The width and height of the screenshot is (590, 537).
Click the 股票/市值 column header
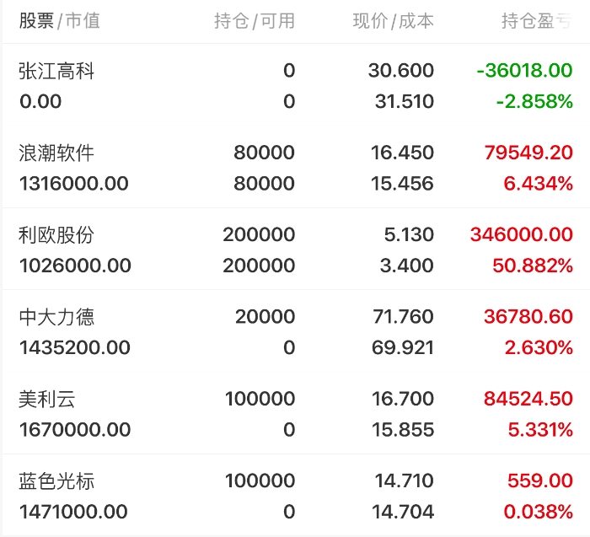(60, 21)
